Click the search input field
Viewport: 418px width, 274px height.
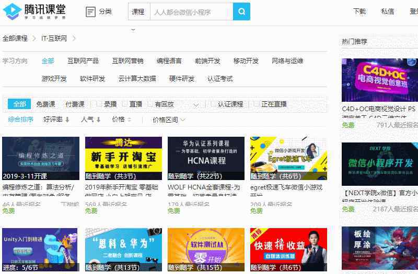tap(191, 11)
